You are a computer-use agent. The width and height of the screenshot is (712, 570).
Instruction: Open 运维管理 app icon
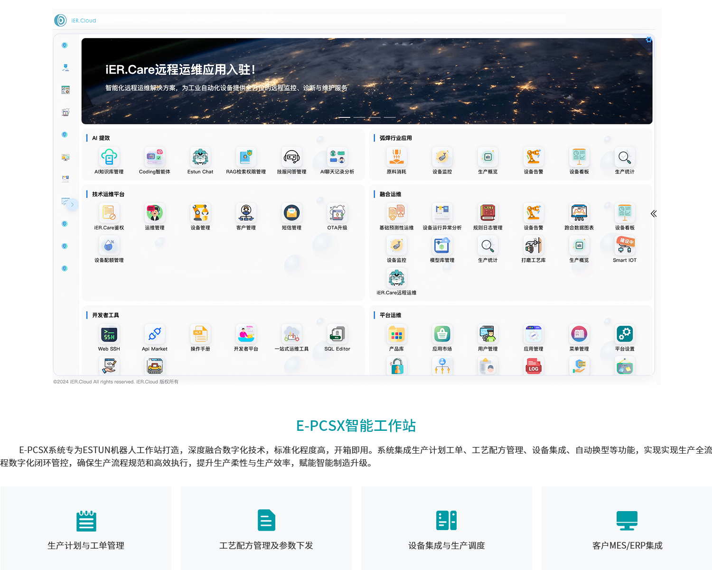(x=154, y=213)
